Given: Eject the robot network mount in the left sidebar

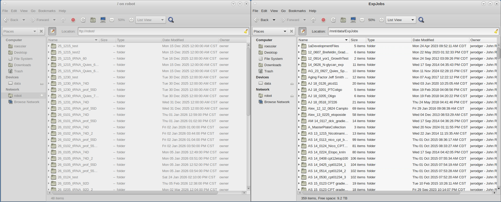Looking at the screenshot, I should 42,96.
